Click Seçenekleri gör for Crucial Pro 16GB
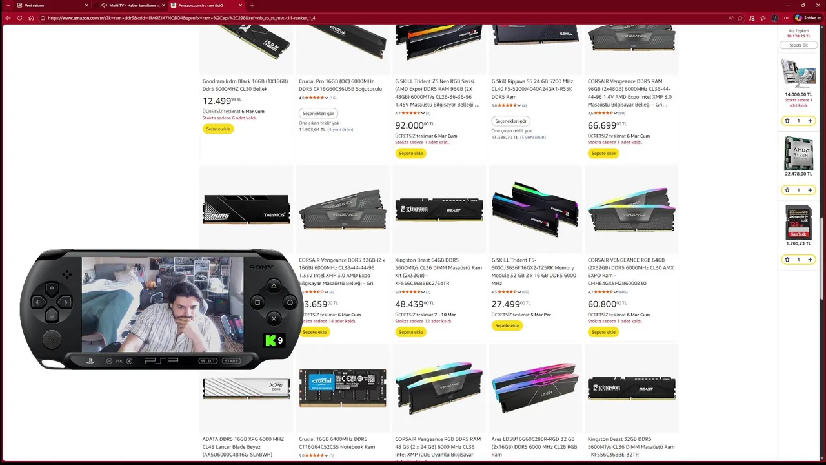Viewport: 826px width, 465px height. (318, 113)
